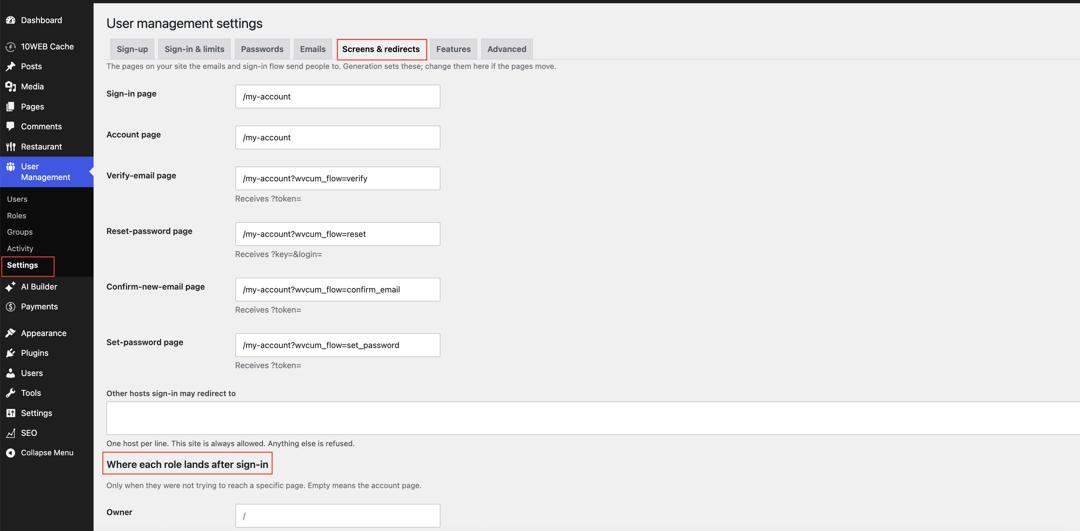Select the Screens & redirects tab
Viewport: 1080px width, 531px height.
[381, 49]
